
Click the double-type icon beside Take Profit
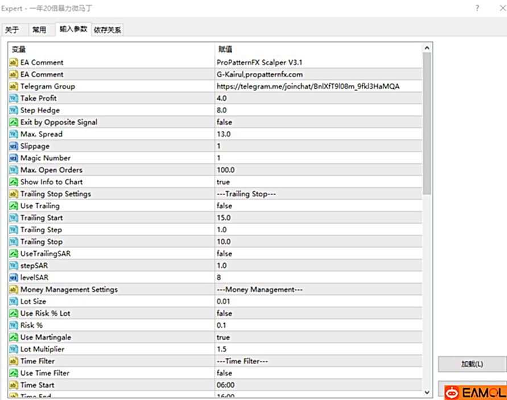point(14,98)
